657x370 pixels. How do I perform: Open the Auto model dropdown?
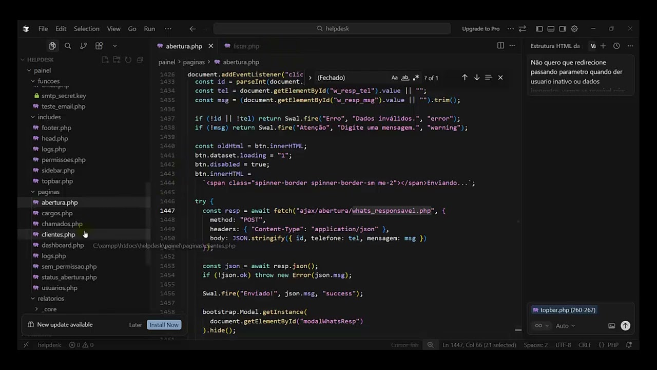click(565, 326)
